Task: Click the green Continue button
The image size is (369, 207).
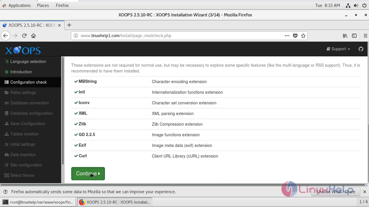Action: [88, 174]
